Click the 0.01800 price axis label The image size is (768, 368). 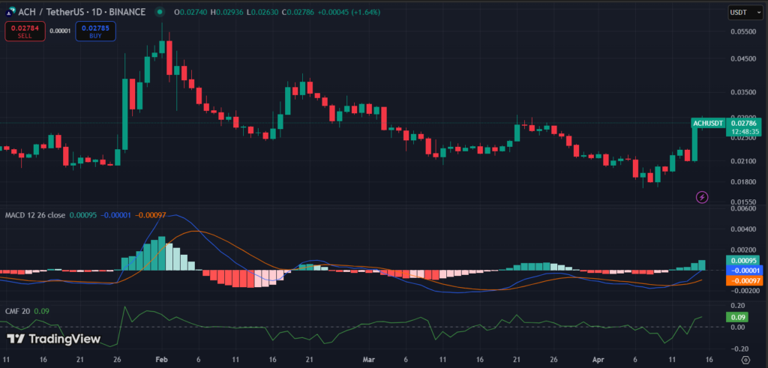click(x=742, y=181)
